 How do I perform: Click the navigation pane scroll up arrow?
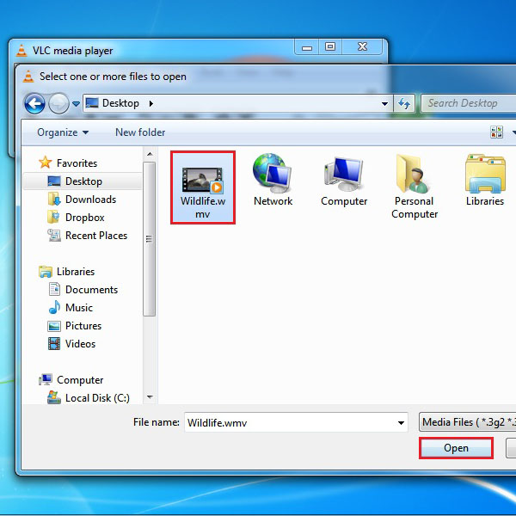click(x=150, y=154)
